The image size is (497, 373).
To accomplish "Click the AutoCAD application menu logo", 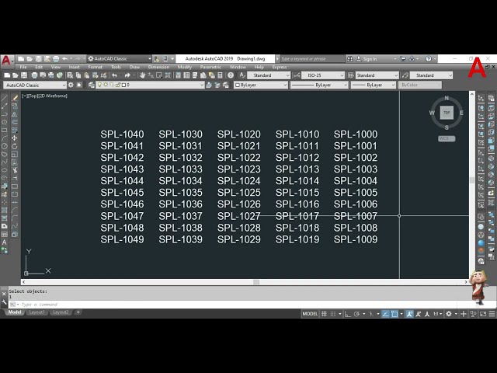I will click(6, 59).
